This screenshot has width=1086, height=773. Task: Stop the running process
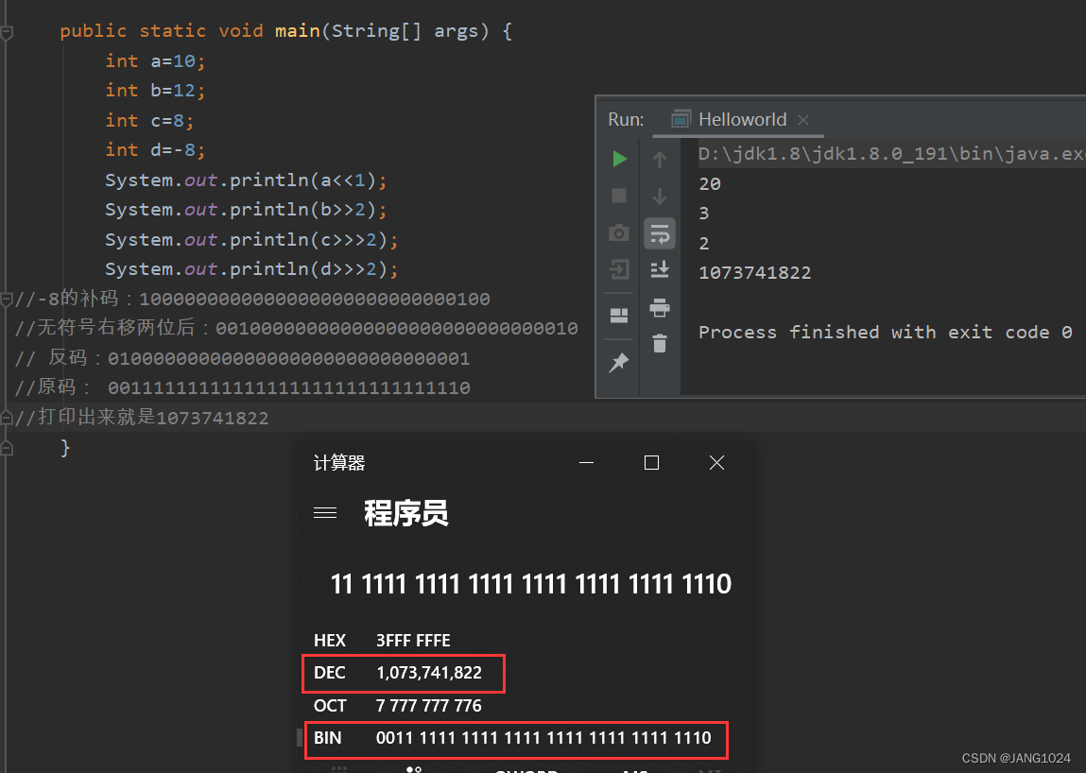click(x=619, y=197)
